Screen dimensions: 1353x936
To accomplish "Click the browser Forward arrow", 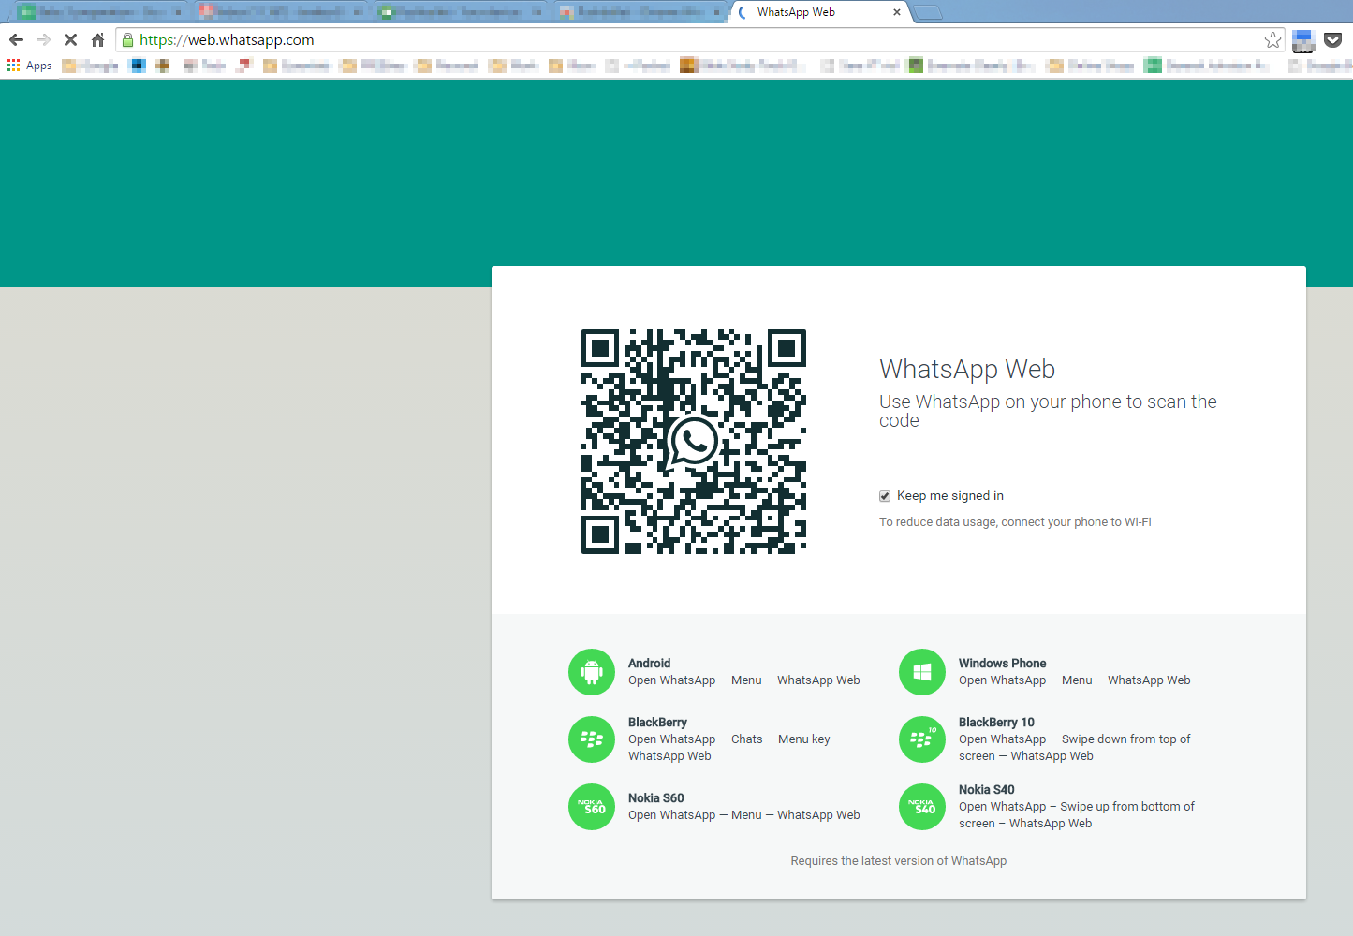I will pos(43,40).
